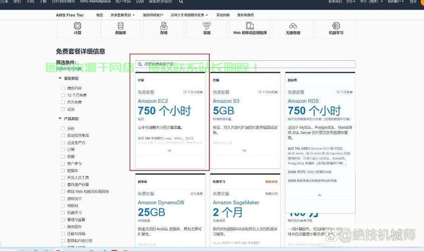Open the Amazon SageMaker link
The height and width of the screenshot is (251, 424).
(236, 203)
